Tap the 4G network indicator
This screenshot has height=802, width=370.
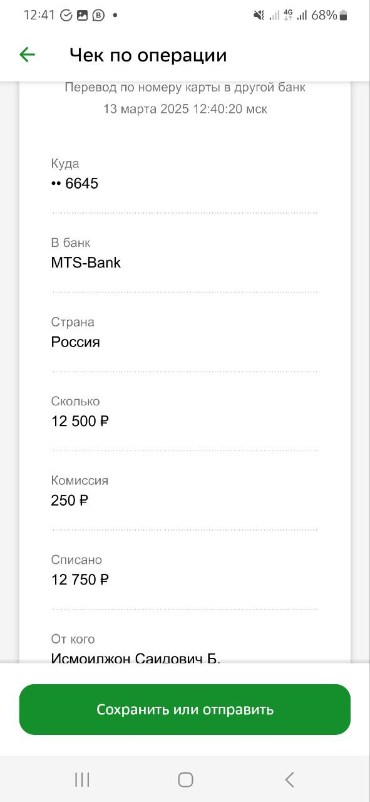289,15
